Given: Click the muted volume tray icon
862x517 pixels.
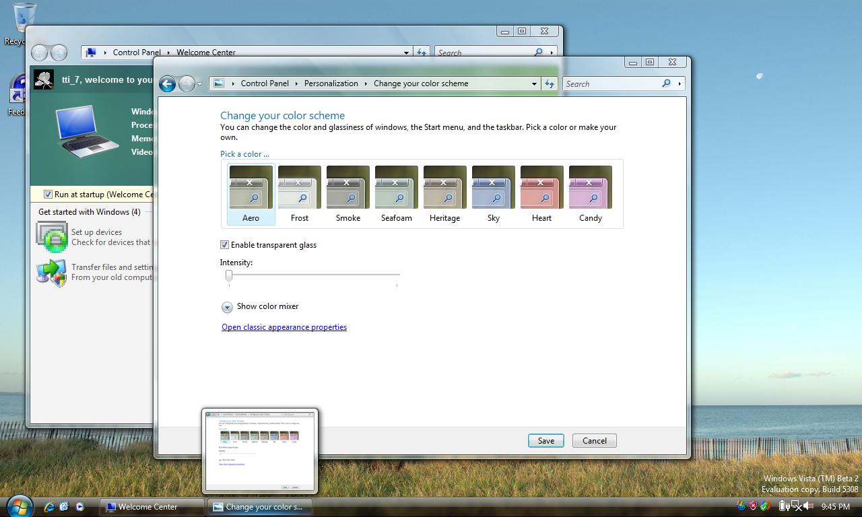Looking at the screenshot, I should (x=808, y=506).
